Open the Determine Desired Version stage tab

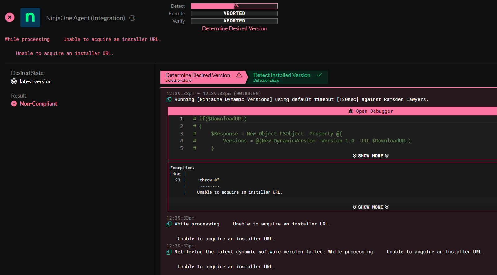203,77
